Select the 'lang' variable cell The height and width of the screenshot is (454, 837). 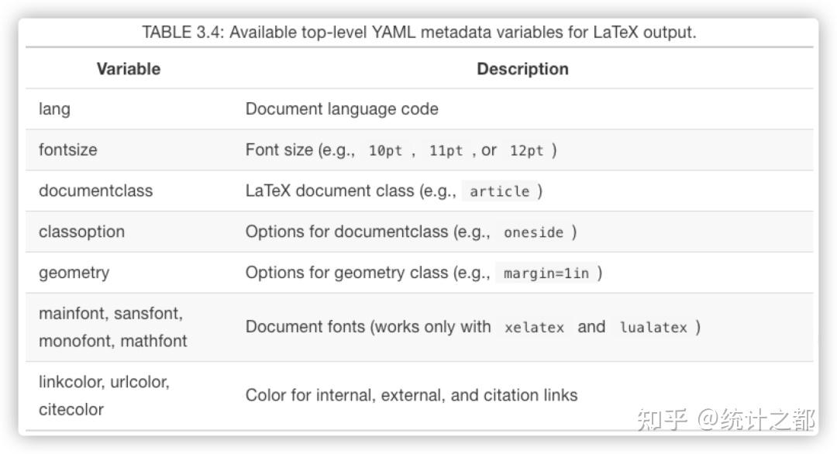pos(55,109)
